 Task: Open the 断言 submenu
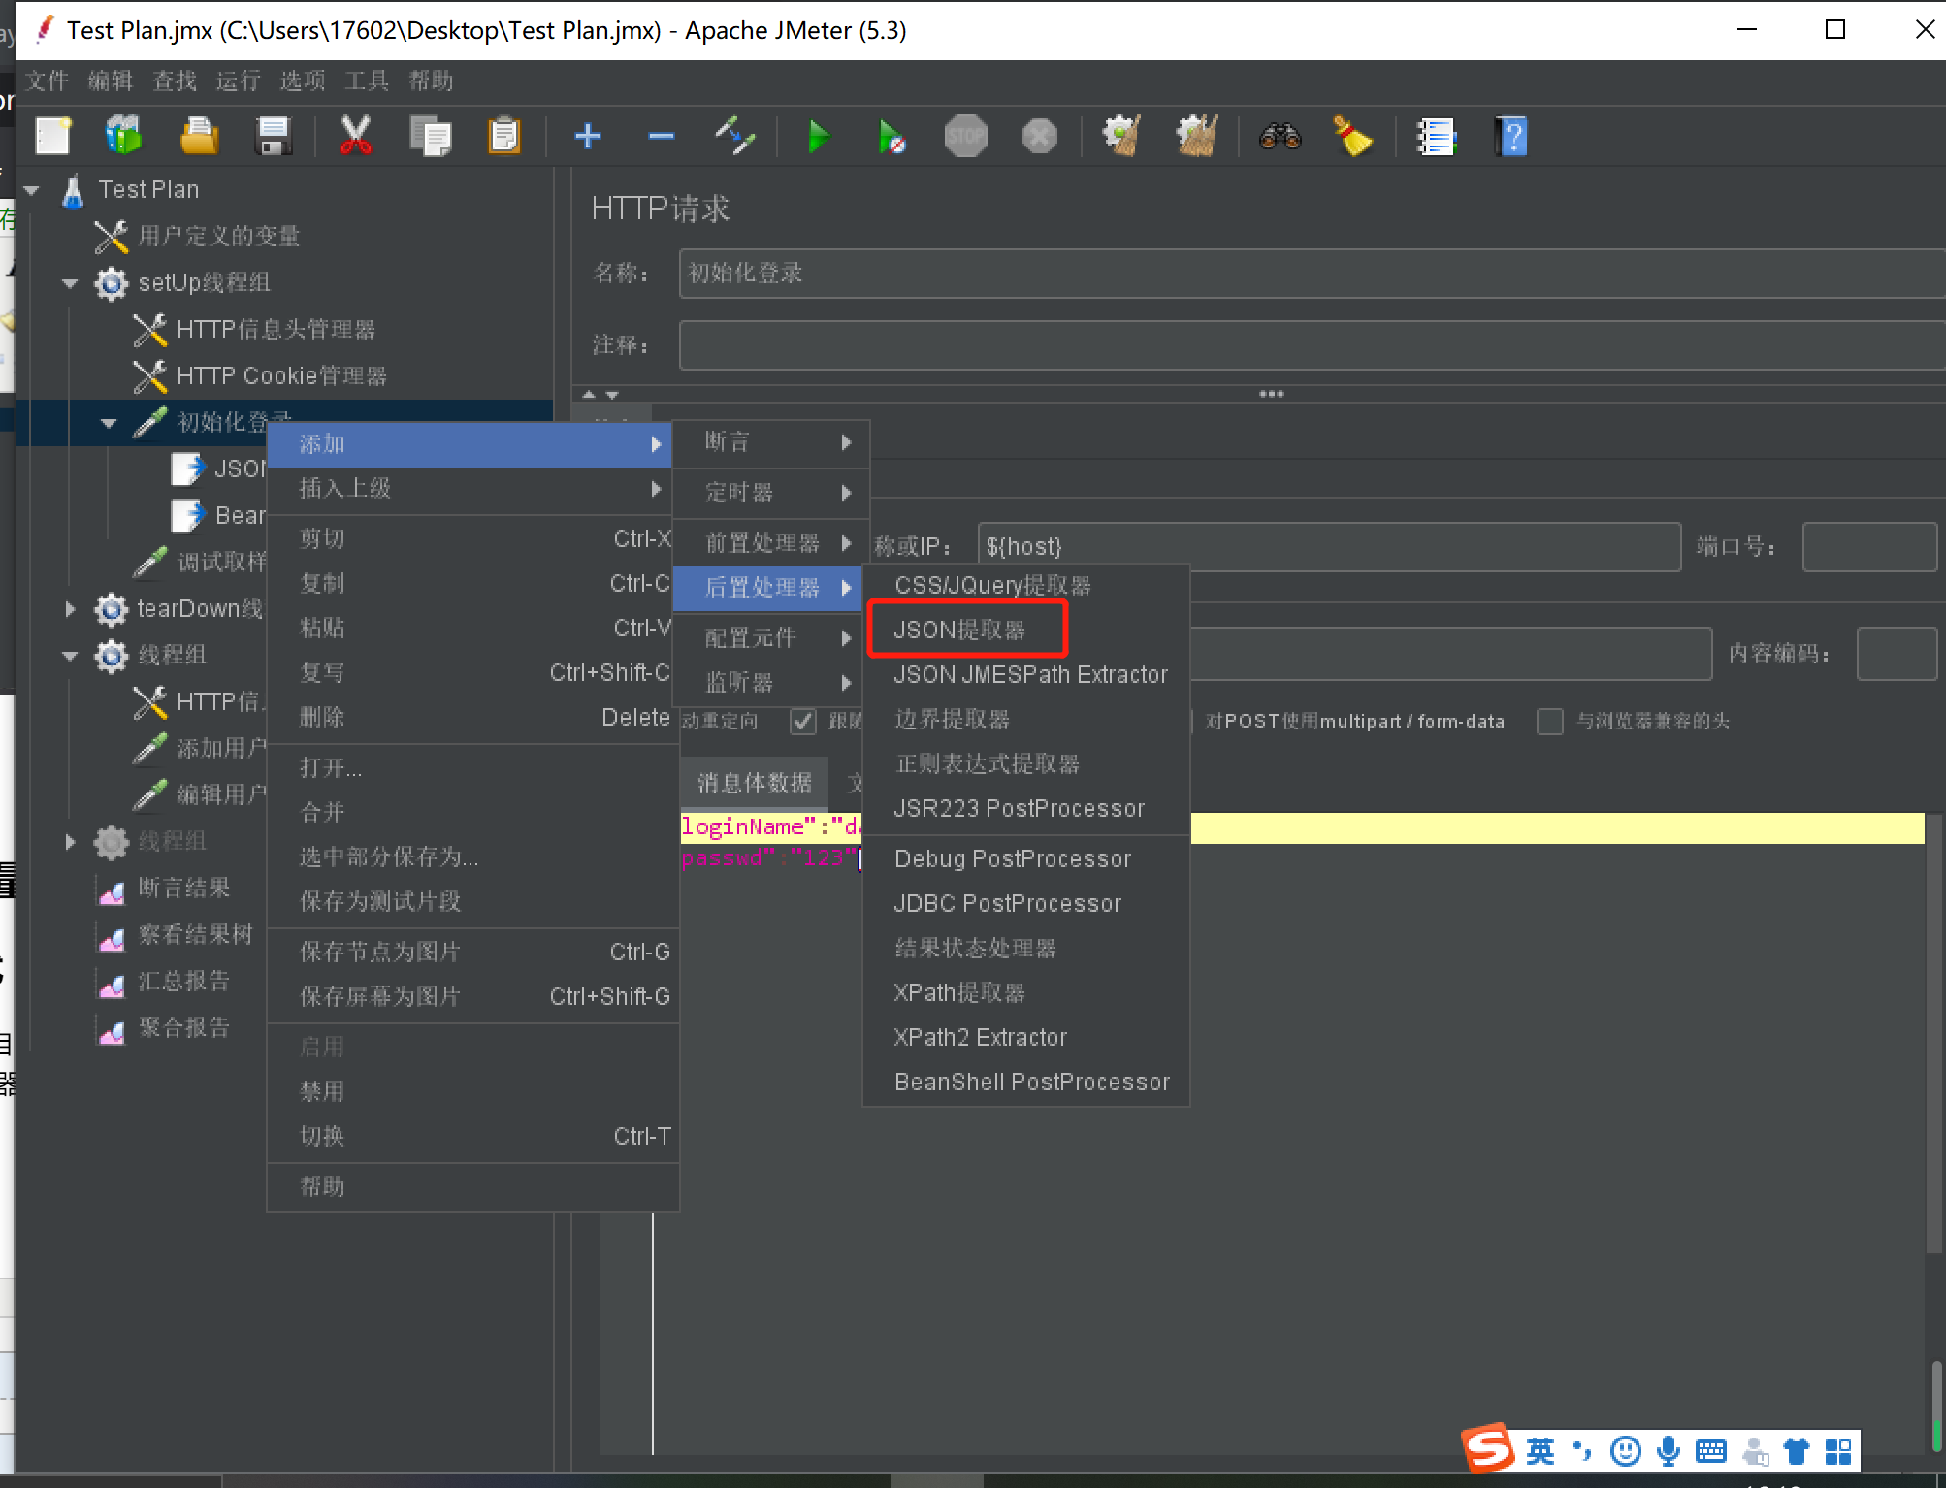pyautogui.click(x=770, y=442)
